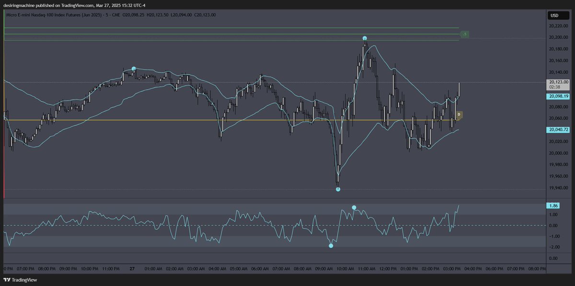Click the 20,140.00 price axis label
This screenshot has height=286, width=575.
click(x=559, y=72)
